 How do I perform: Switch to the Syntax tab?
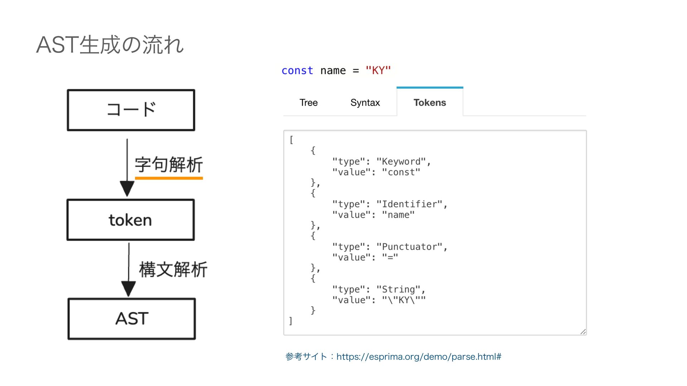point(365,103)
